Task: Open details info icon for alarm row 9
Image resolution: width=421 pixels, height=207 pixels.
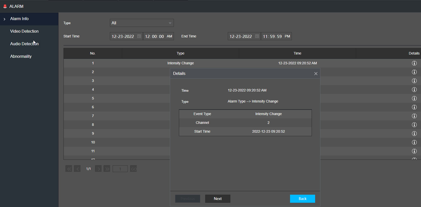Action: 414,133
